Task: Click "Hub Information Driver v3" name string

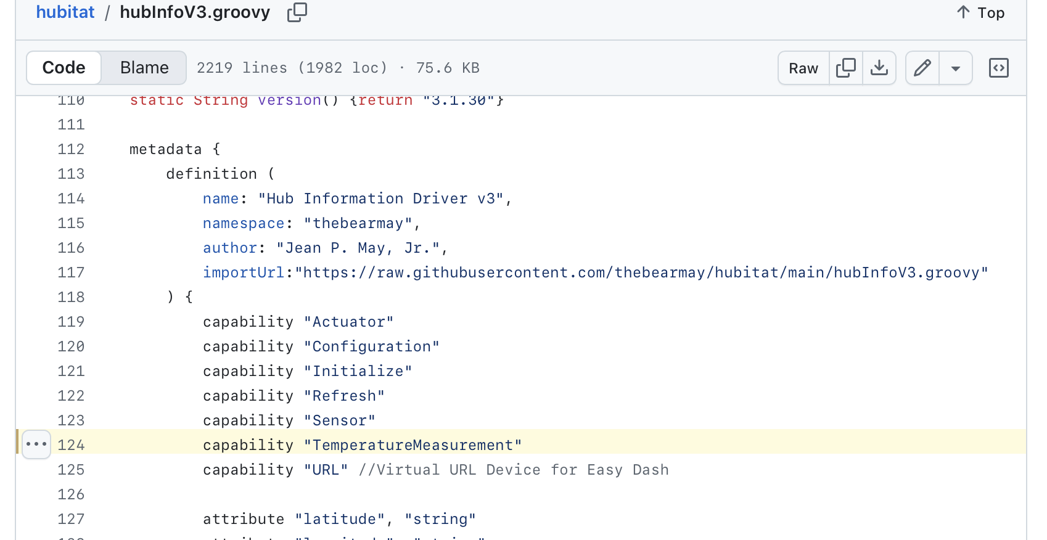Action: tap(381, 198)
